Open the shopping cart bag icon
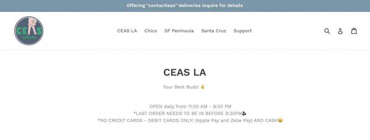This screenshot has width=370, height=140. coord(354,31)
